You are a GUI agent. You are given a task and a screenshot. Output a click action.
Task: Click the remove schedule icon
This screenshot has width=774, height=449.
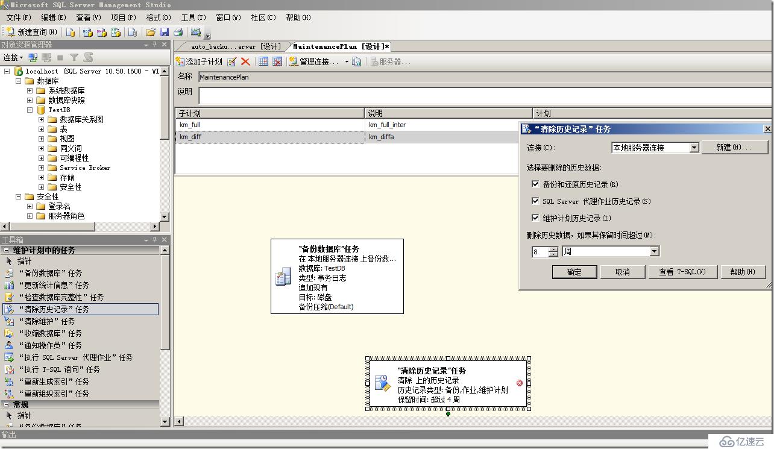[x=277, y=61]
